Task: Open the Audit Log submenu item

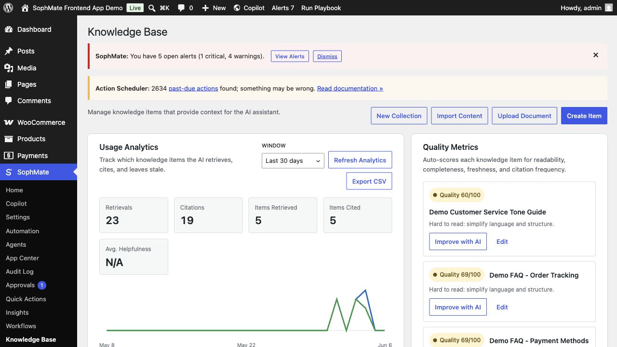Action: 20,271
